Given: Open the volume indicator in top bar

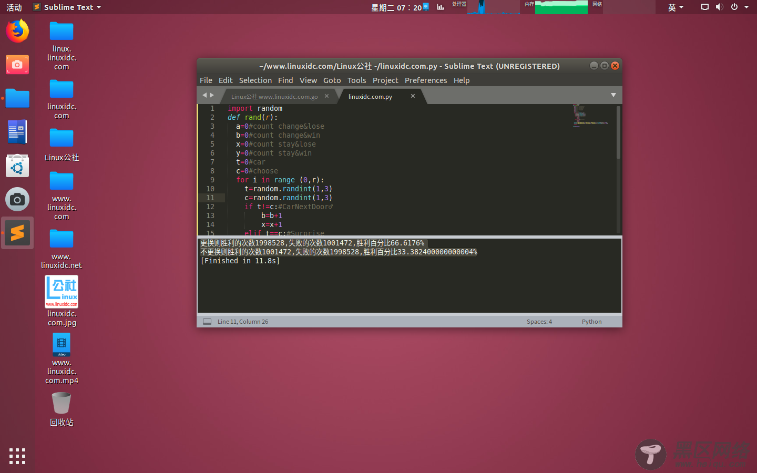Looking at the screenshot, I should [719, 7].
